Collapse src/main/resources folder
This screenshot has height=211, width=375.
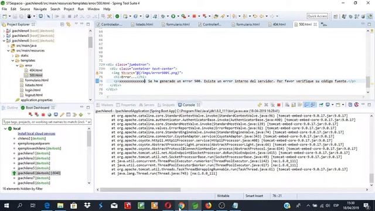click(x=8, y=50)
